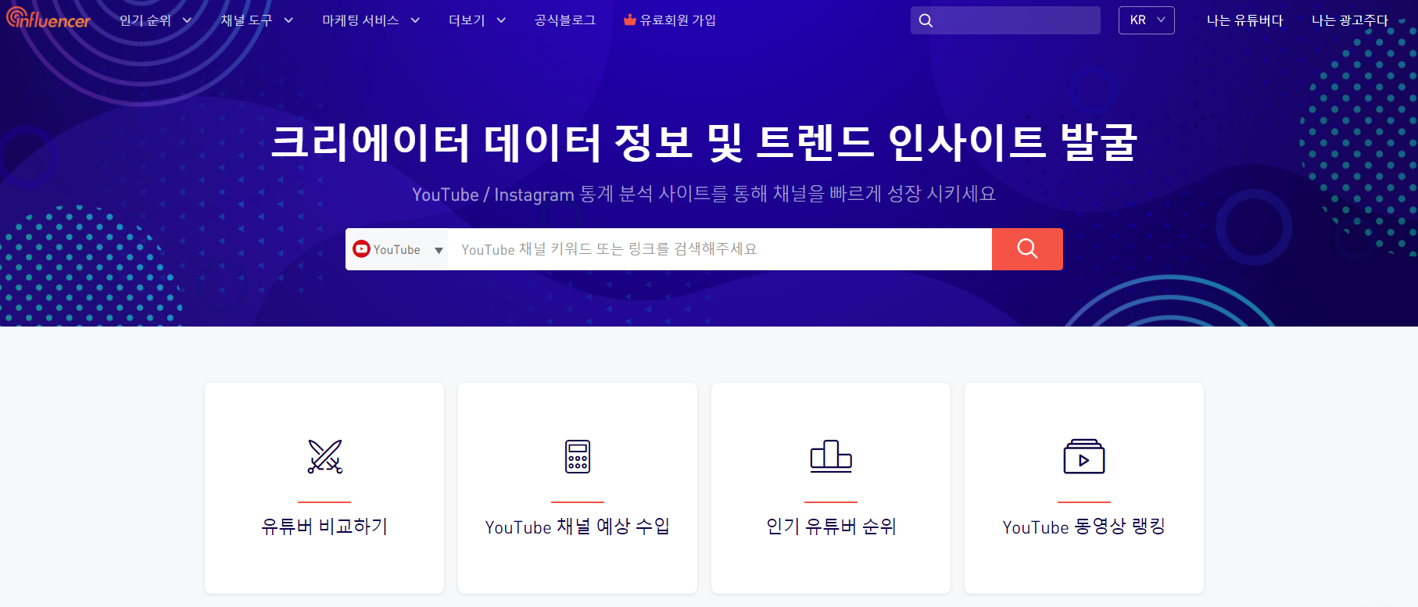Viewport: 1418px width, 607px height.
Task: Click the YouTube channel keyword search field
Action: pyautogui.click(x=720, y=249)
